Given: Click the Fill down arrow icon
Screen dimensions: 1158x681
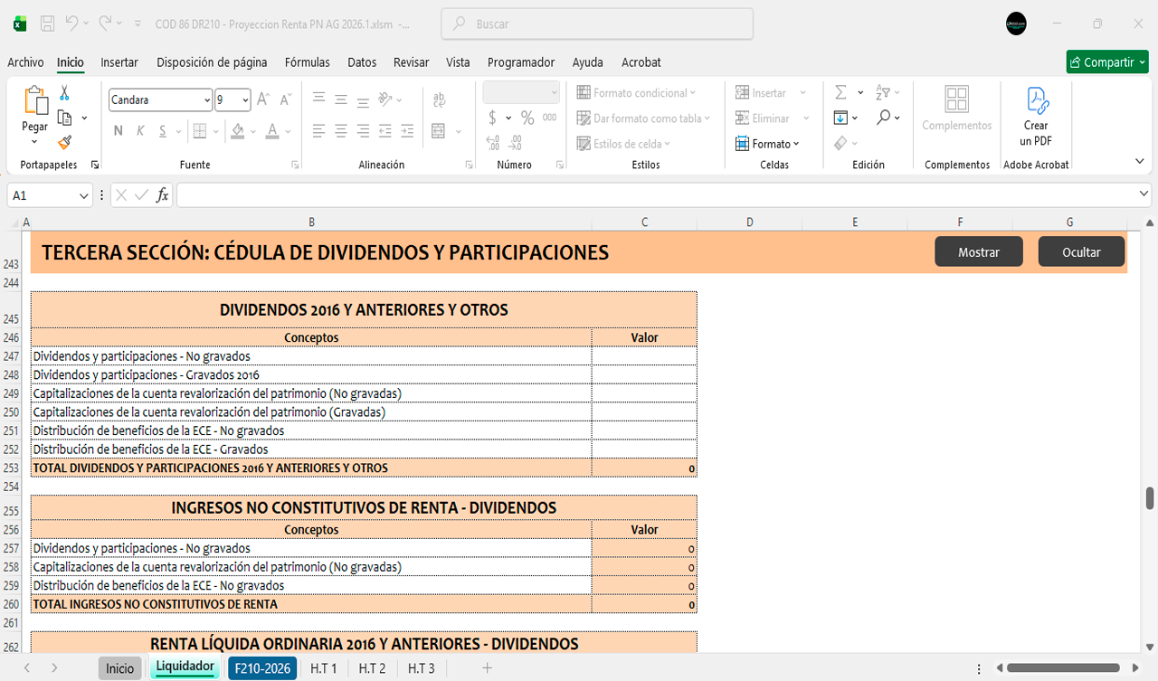Looking at the screenshot, I should click(840, 118).
